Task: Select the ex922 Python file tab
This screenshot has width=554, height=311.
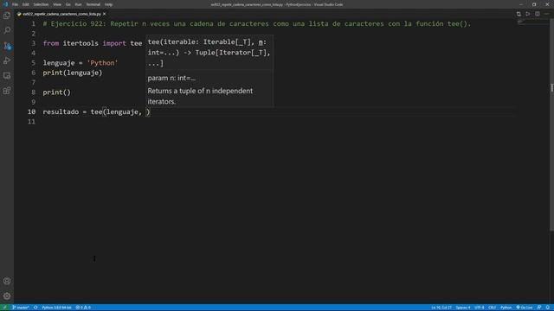Action: pyautogui.click(x=61, y=14)
